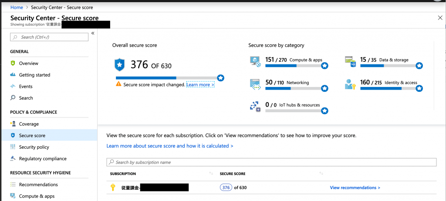Collapse the sidebar with double chevron
The image size is (446, 201).
coord(93,33)
